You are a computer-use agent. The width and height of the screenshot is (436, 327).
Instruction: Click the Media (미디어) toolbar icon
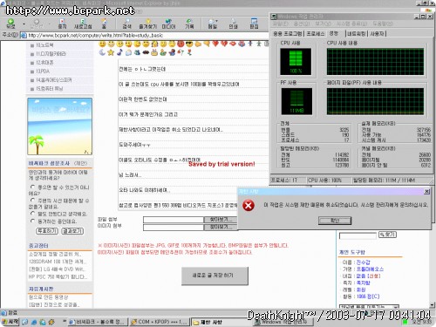tap(168, 23)
